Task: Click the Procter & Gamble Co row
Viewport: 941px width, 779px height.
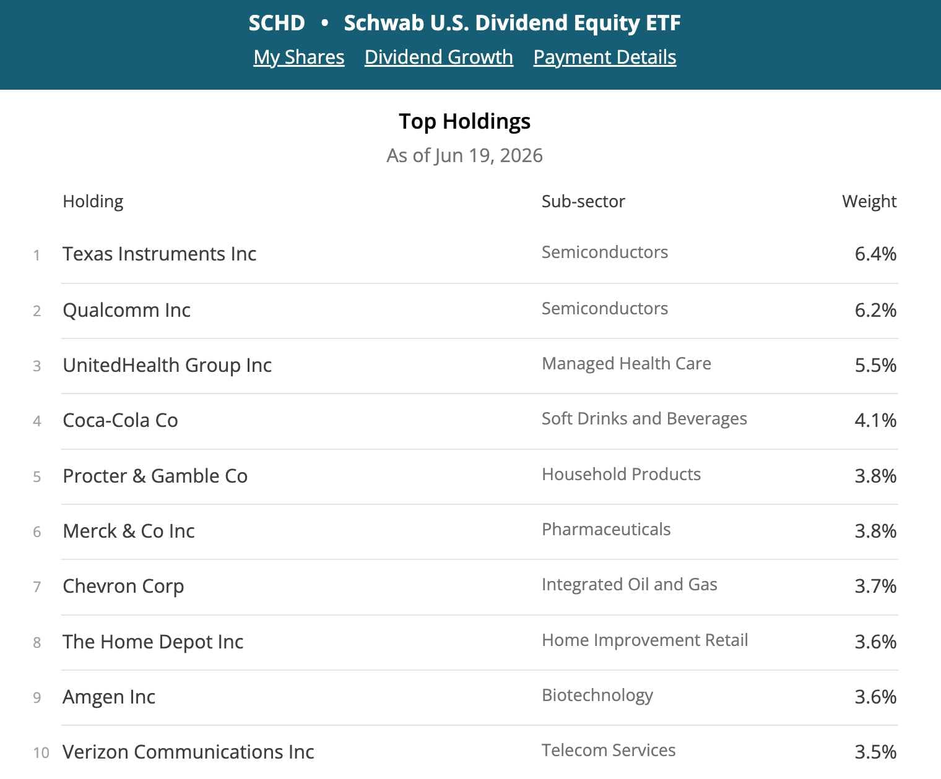Action: click(x=480, y=476)
